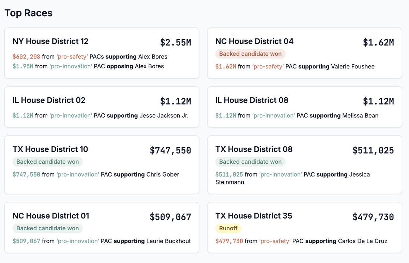Image resolution: width=409 pixels, height=263 pixels.
Task: Click the name Jessica Steinmann
Action: [x=292, y=178]
